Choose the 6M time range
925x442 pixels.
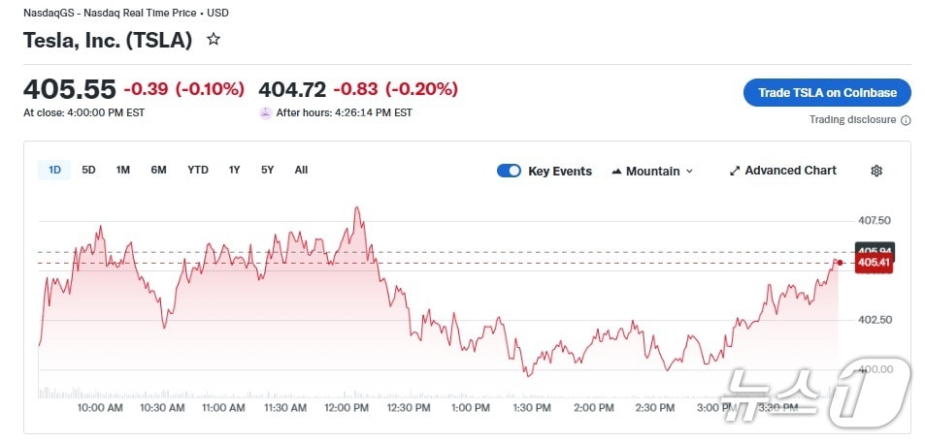point(158,170)
